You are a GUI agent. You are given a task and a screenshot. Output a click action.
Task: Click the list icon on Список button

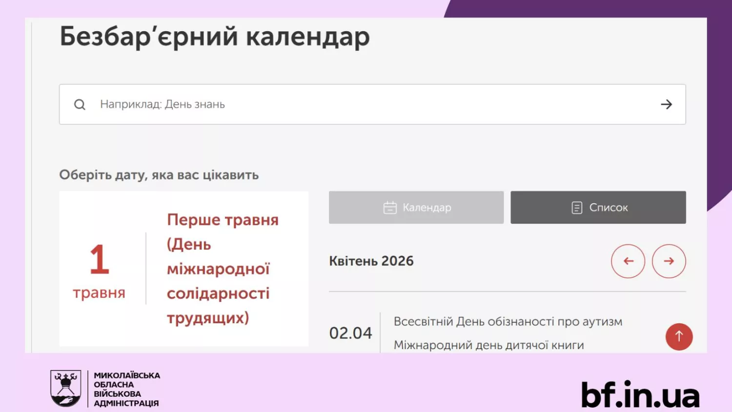pyautogui.click(x=577, y=207)
